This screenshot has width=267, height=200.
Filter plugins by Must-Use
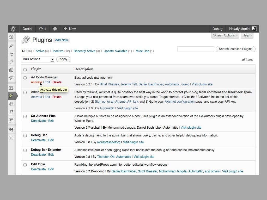click(x=142, y=51)
